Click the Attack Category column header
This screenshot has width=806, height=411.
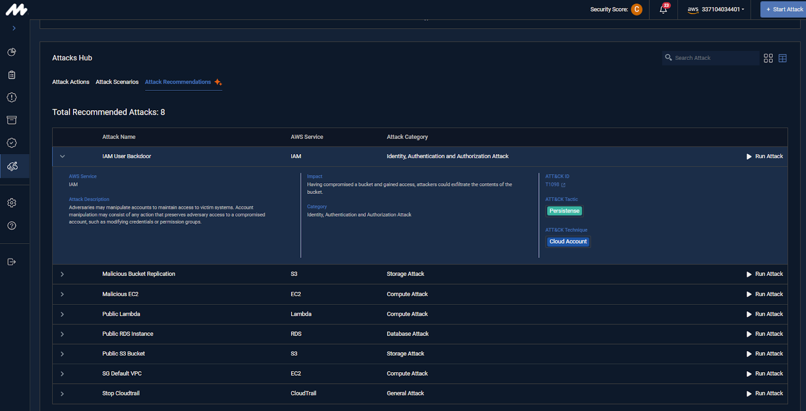pyautogui.click(x=407, y=137)
